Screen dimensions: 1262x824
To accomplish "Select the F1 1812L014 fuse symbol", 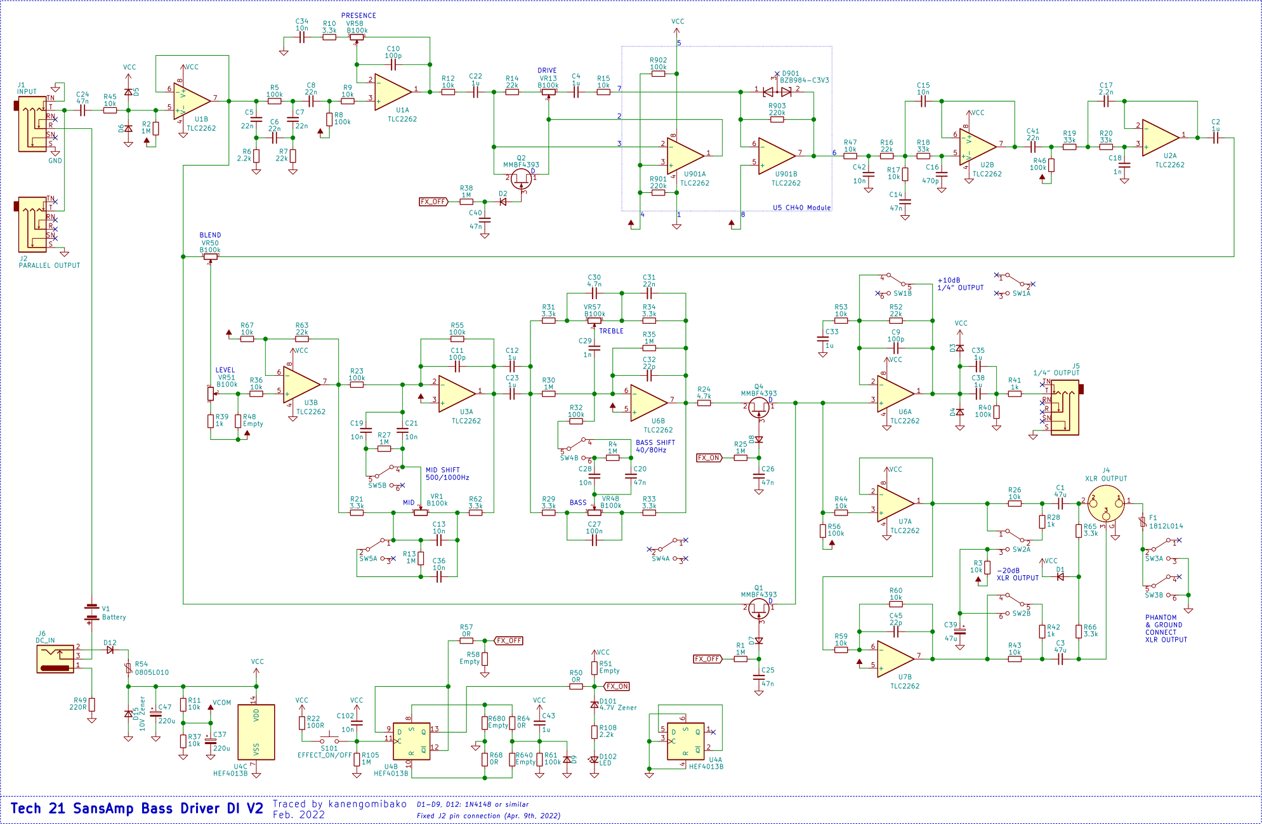I will (x=1143, y=522).
